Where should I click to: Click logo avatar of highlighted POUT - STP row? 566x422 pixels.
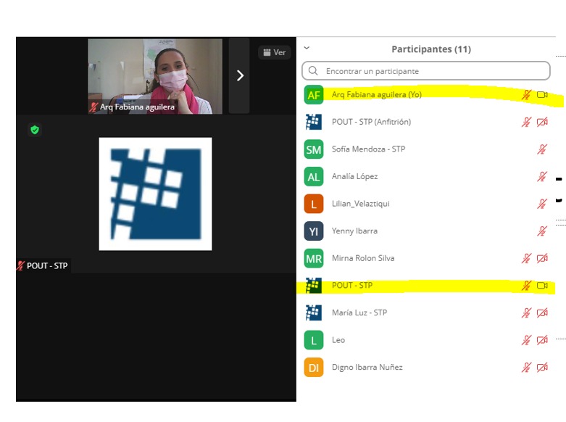click(314, 286)
